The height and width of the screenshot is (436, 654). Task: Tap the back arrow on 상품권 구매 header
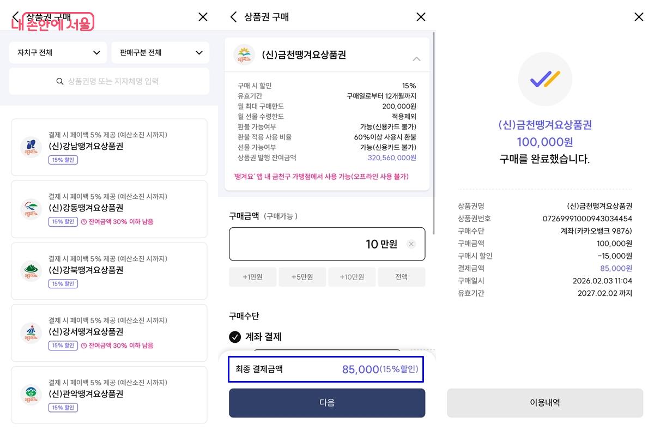pyautogui.click(x=233, y=17)
